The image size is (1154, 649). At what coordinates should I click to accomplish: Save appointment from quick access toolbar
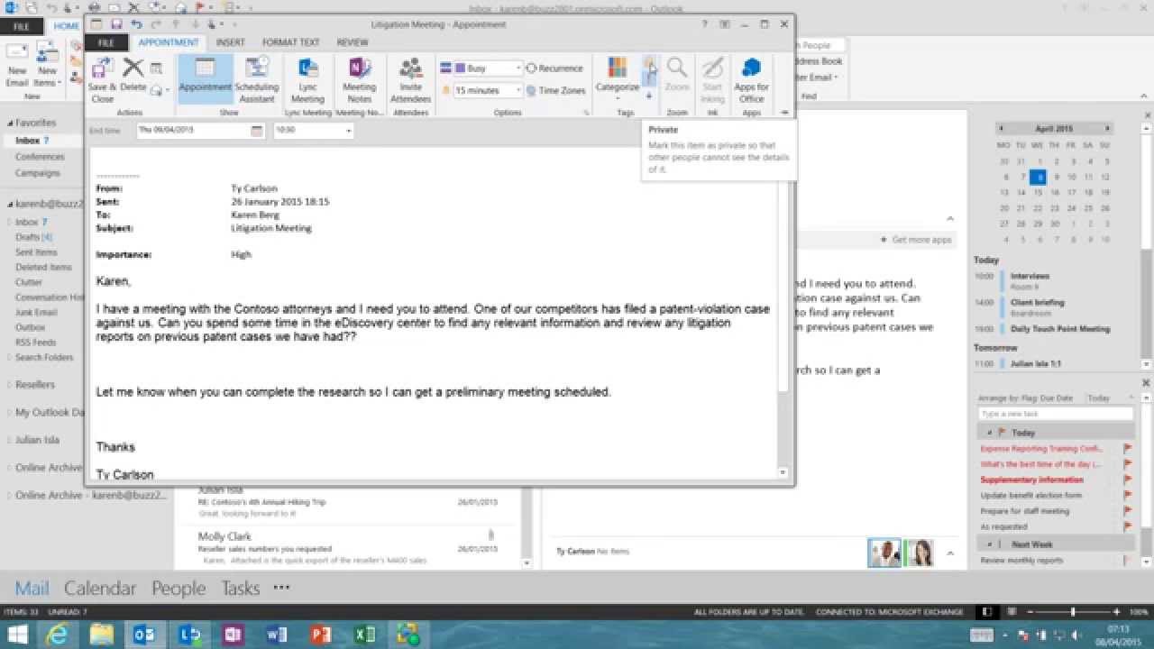[116, 24]
